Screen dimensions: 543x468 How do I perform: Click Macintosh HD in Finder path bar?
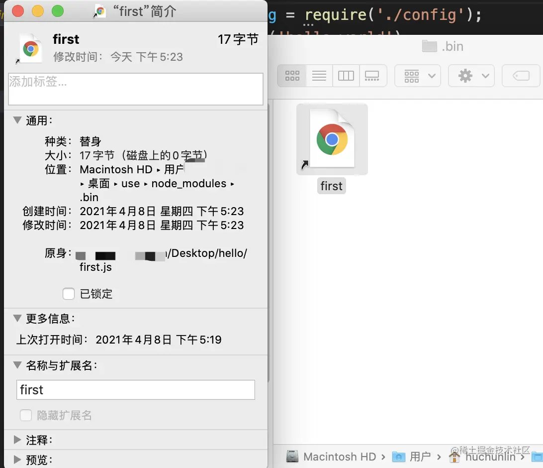[x=340, y=457]
